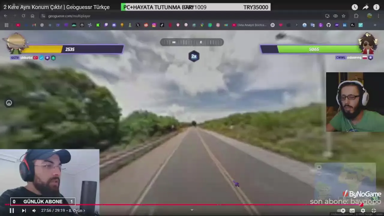Open the 'Data Analyst Bootca...' bookmark
This screenshot has height=216, width=384.
(249, 25)
